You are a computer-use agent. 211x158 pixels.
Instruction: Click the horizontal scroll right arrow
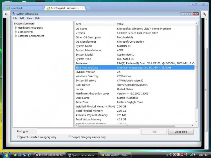[x=193, y=125]
